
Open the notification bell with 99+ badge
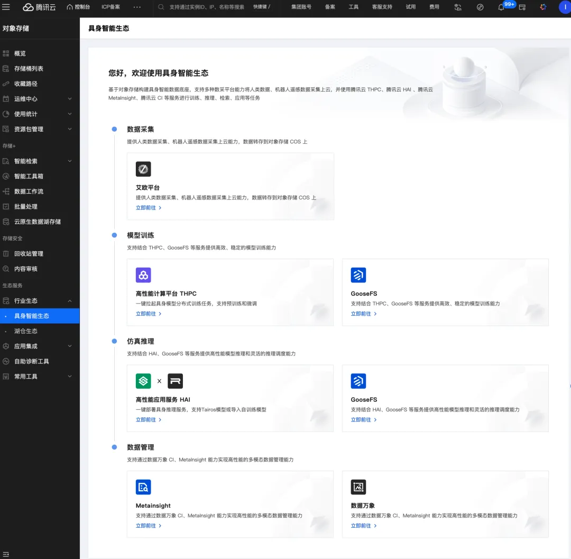pyautogui.click(x=501, y=7)
